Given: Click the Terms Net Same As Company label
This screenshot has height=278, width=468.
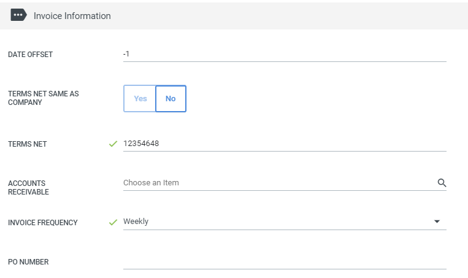Looking at the screenshot, I should point(44,98).
